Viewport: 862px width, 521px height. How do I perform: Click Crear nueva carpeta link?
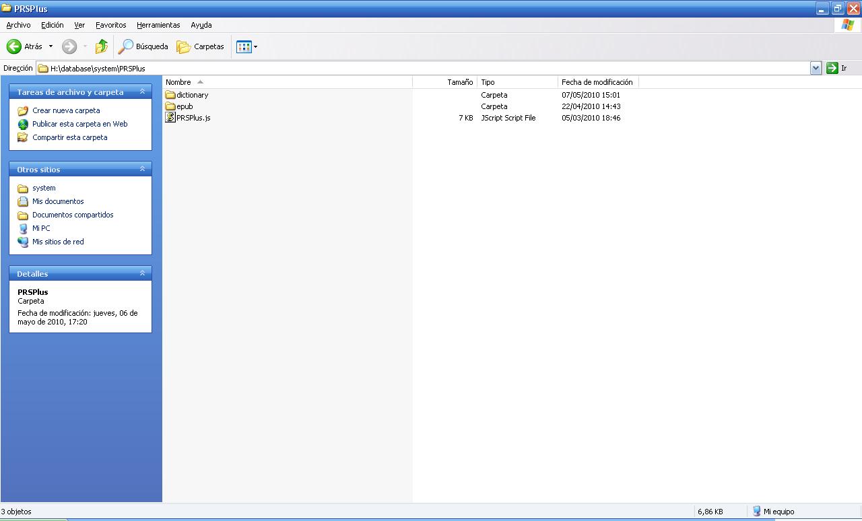[66, 110]
